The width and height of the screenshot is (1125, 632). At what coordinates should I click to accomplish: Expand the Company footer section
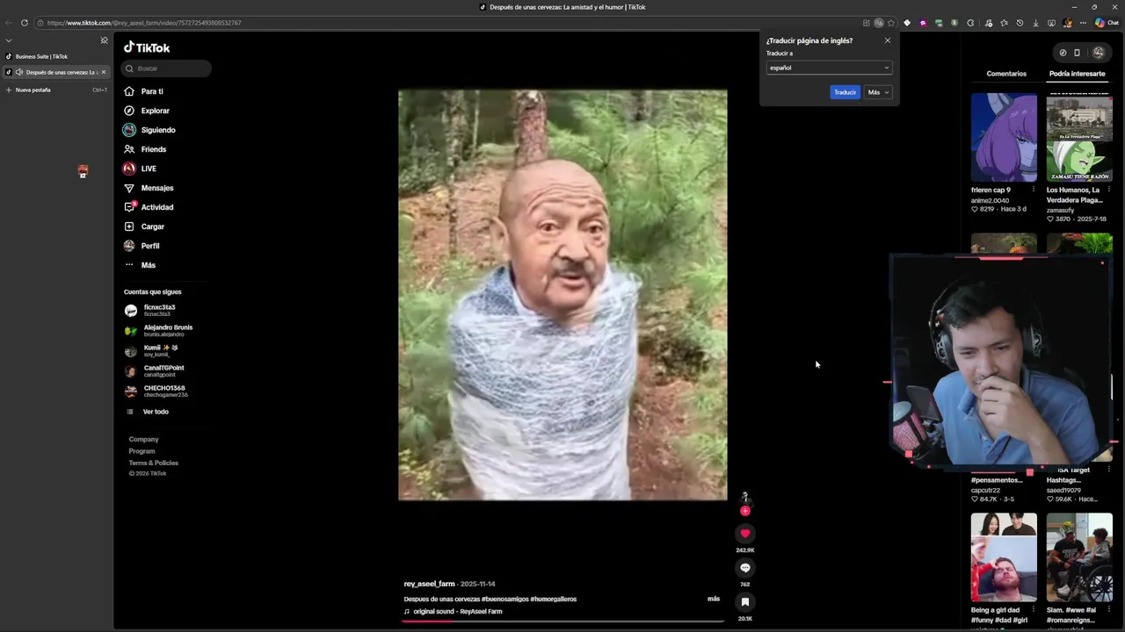click(x=143, y=439)
